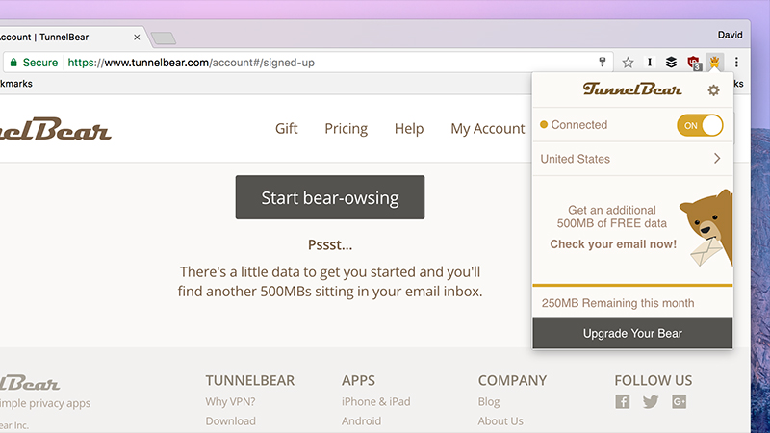The image size is (770, 433).
Task: Click the chevron next to United States
Action: pyautogui.click(x=717, y=158)
